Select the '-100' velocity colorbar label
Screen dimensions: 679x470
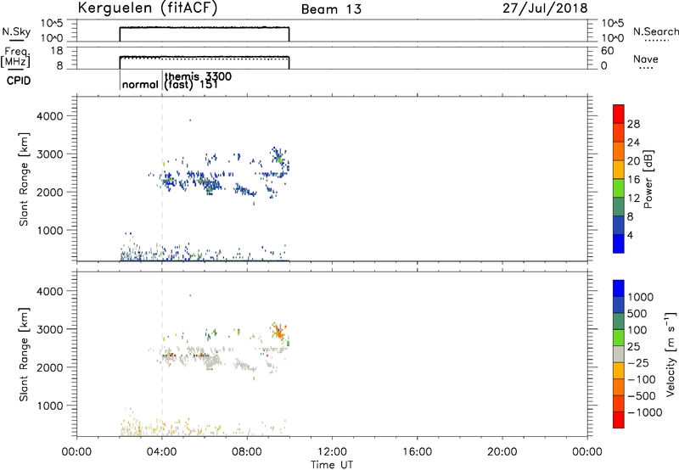pyautogui.click(x=641, y=379)
